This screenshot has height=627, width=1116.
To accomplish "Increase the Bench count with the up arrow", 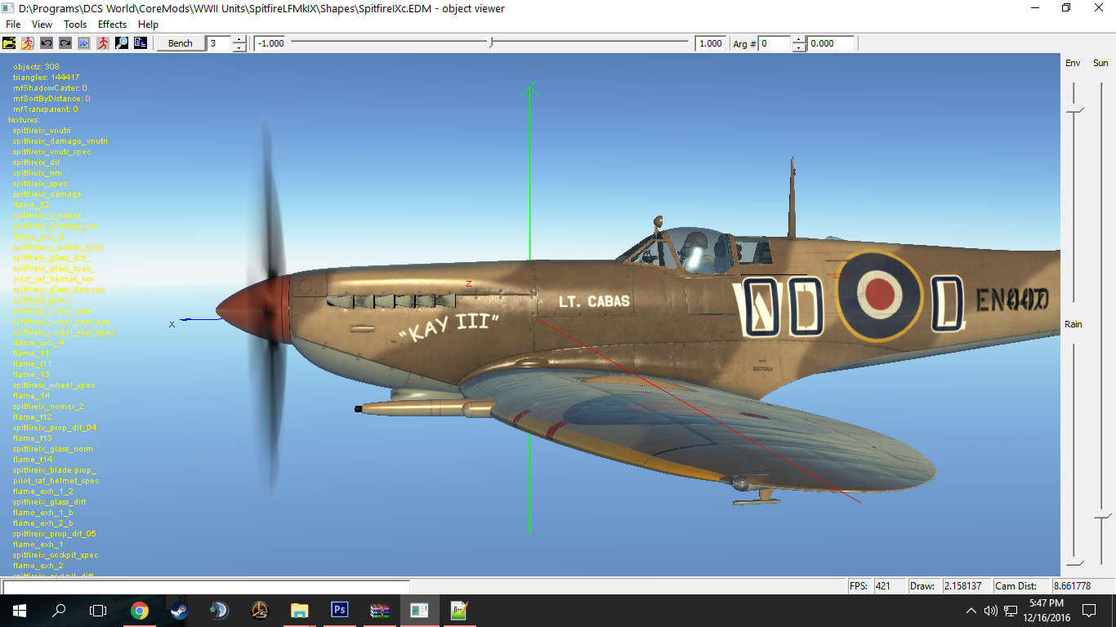I will [239, 39].
